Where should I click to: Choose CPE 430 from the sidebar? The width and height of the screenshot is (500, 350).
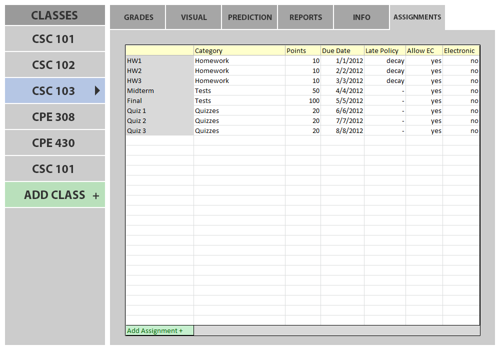click(x=54, y=143)
